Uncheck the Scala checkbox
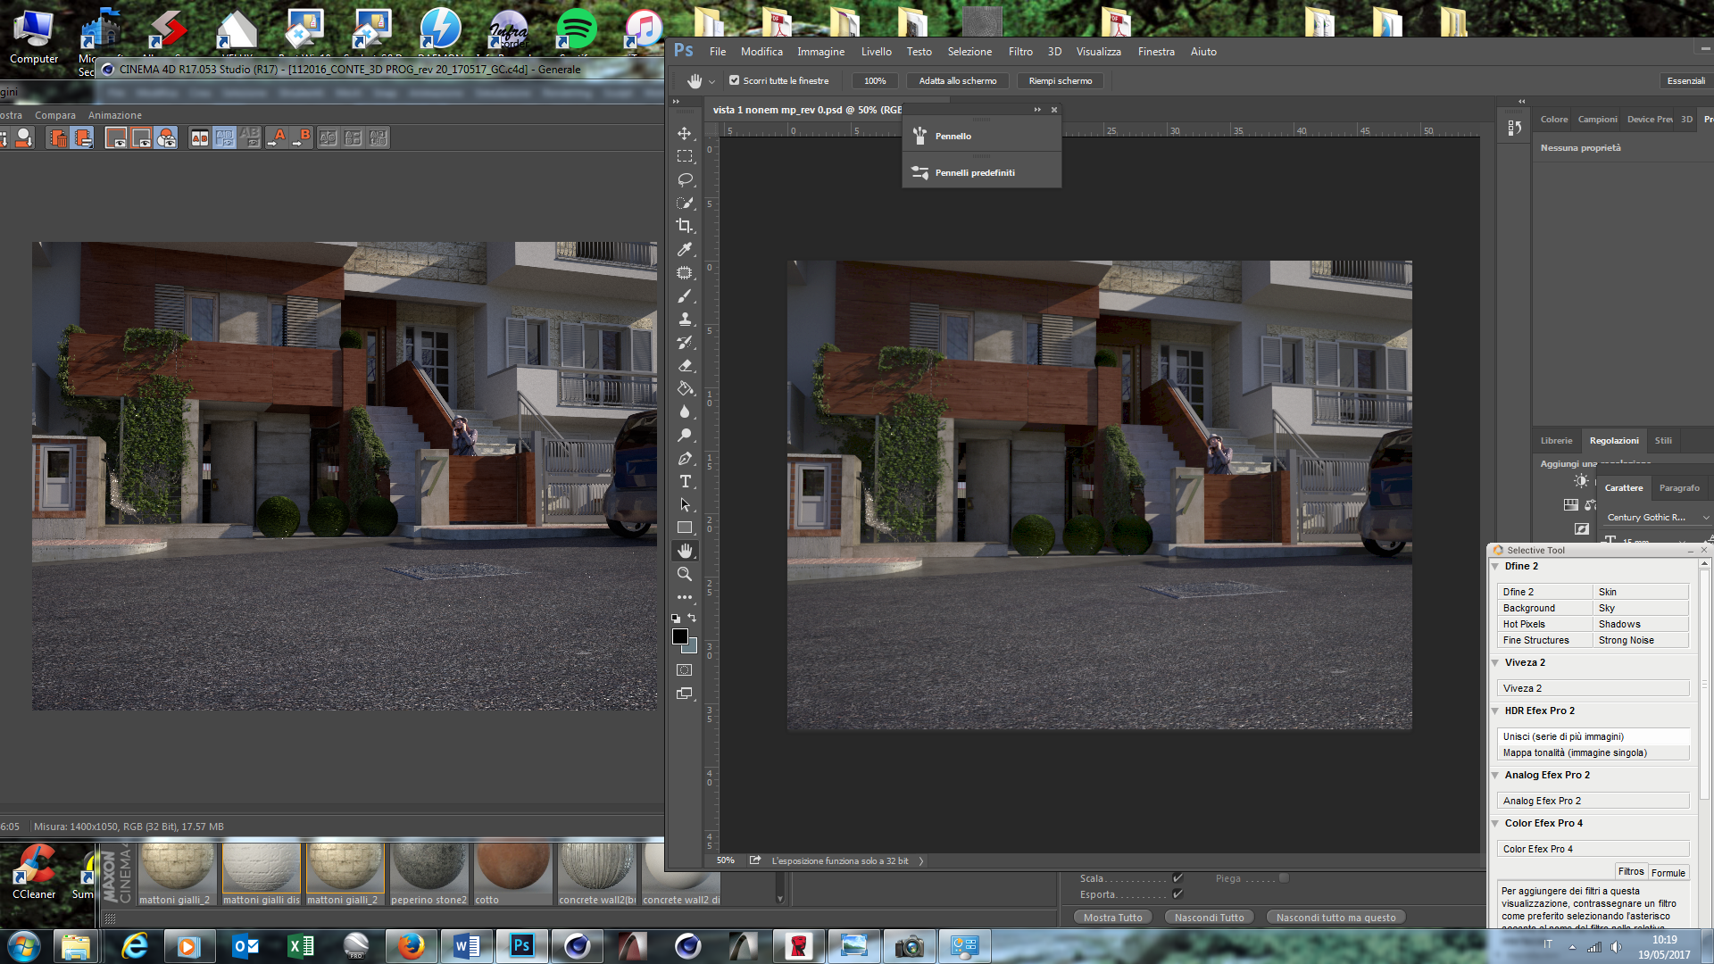The width and height of the screenshot is (1714, 964). pyautogui.click(x=1177, y=878)
